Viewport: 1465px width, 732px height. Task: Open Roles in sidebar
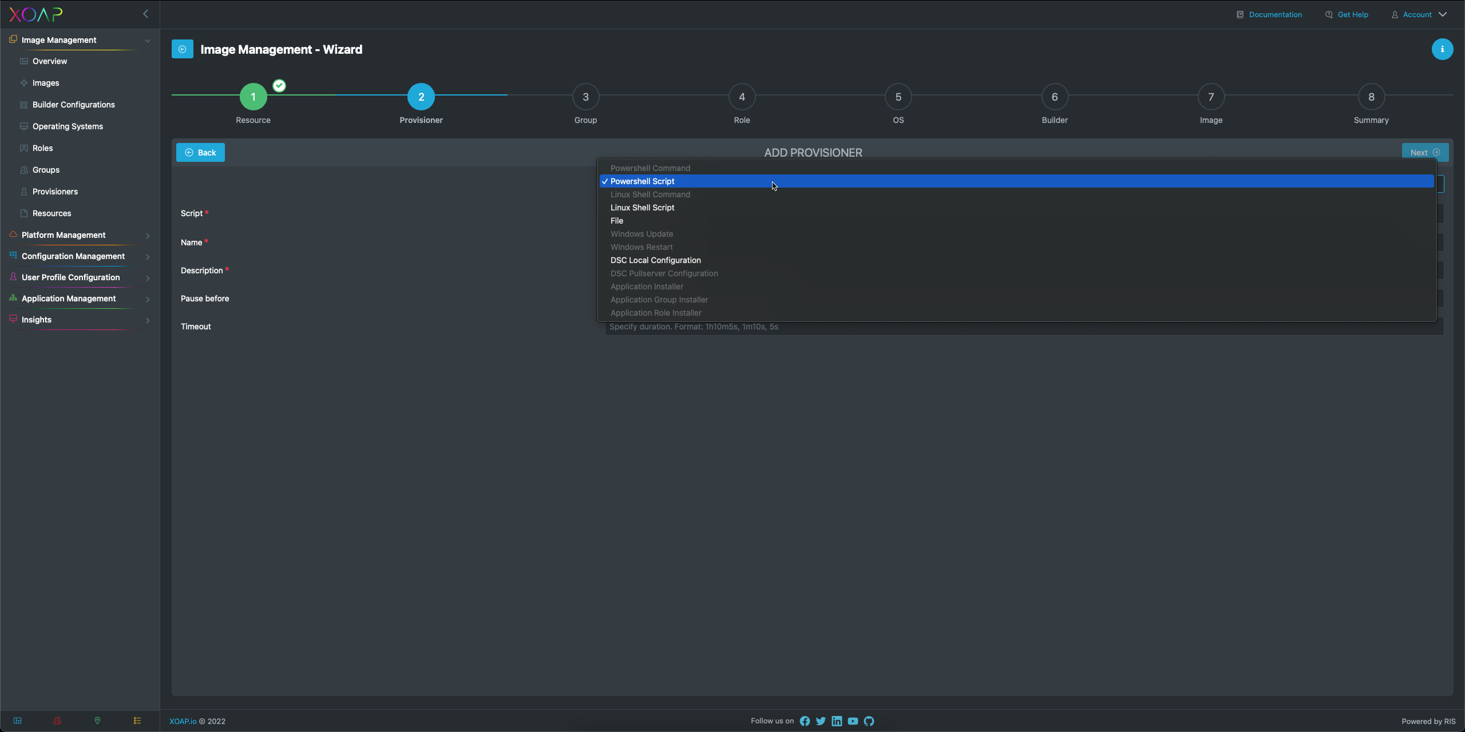click(x=42, y=148)
